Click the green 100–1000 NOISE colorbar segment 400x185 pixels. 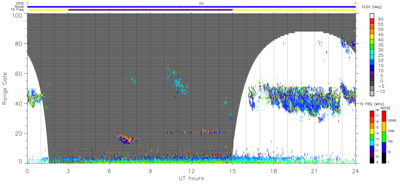[x=384, y=137]
